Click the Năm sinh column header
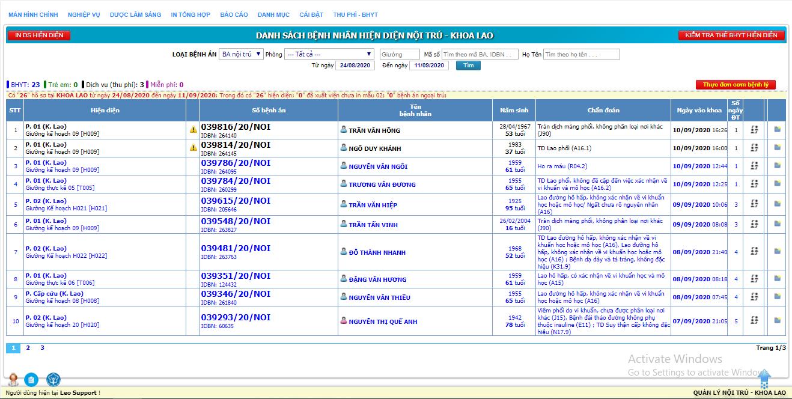Screen dimensions: 792x399 (x=514, y=110)
